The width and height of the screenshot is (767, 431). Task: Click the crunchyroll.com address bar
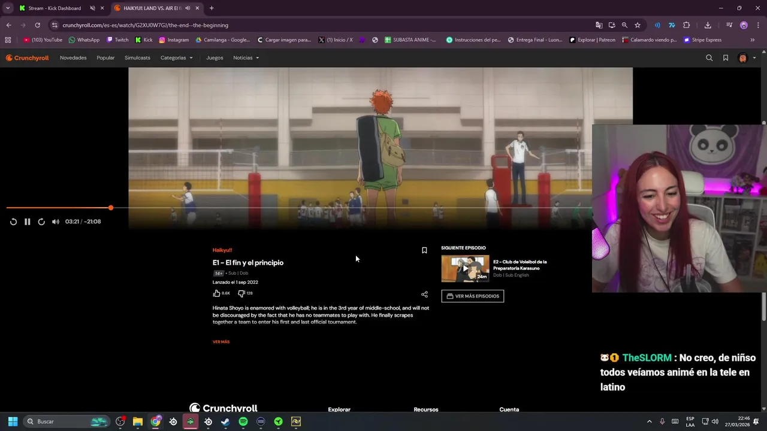click(324, 25)
